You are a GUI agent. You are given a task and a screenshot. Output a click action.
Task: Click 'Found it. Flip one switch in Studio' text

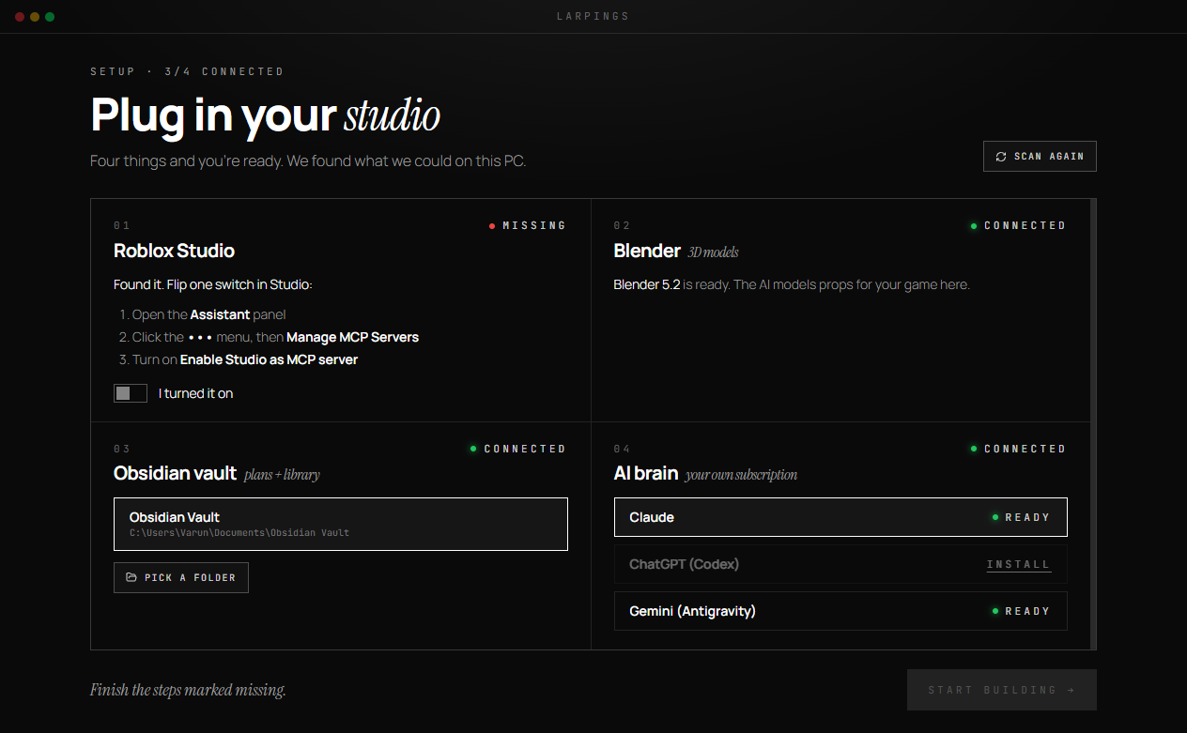pos(212,284)
